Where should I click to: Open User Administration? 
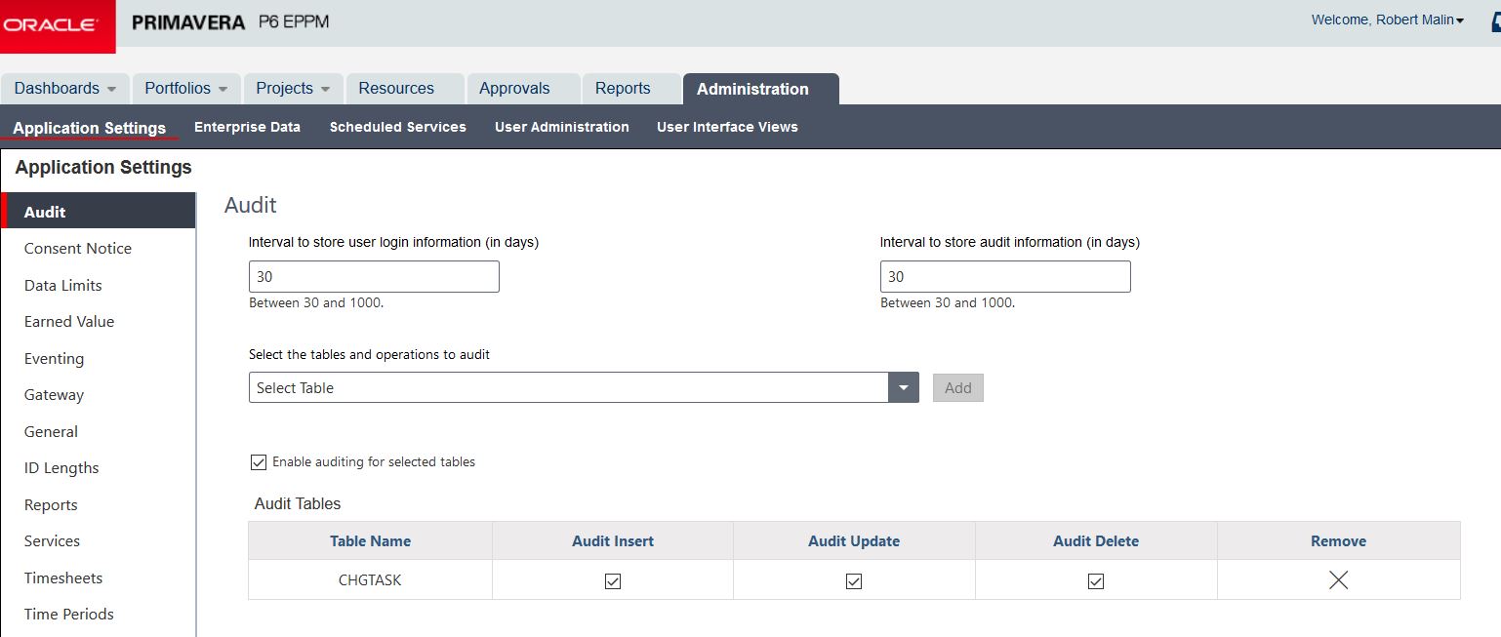tap(561, 127)
